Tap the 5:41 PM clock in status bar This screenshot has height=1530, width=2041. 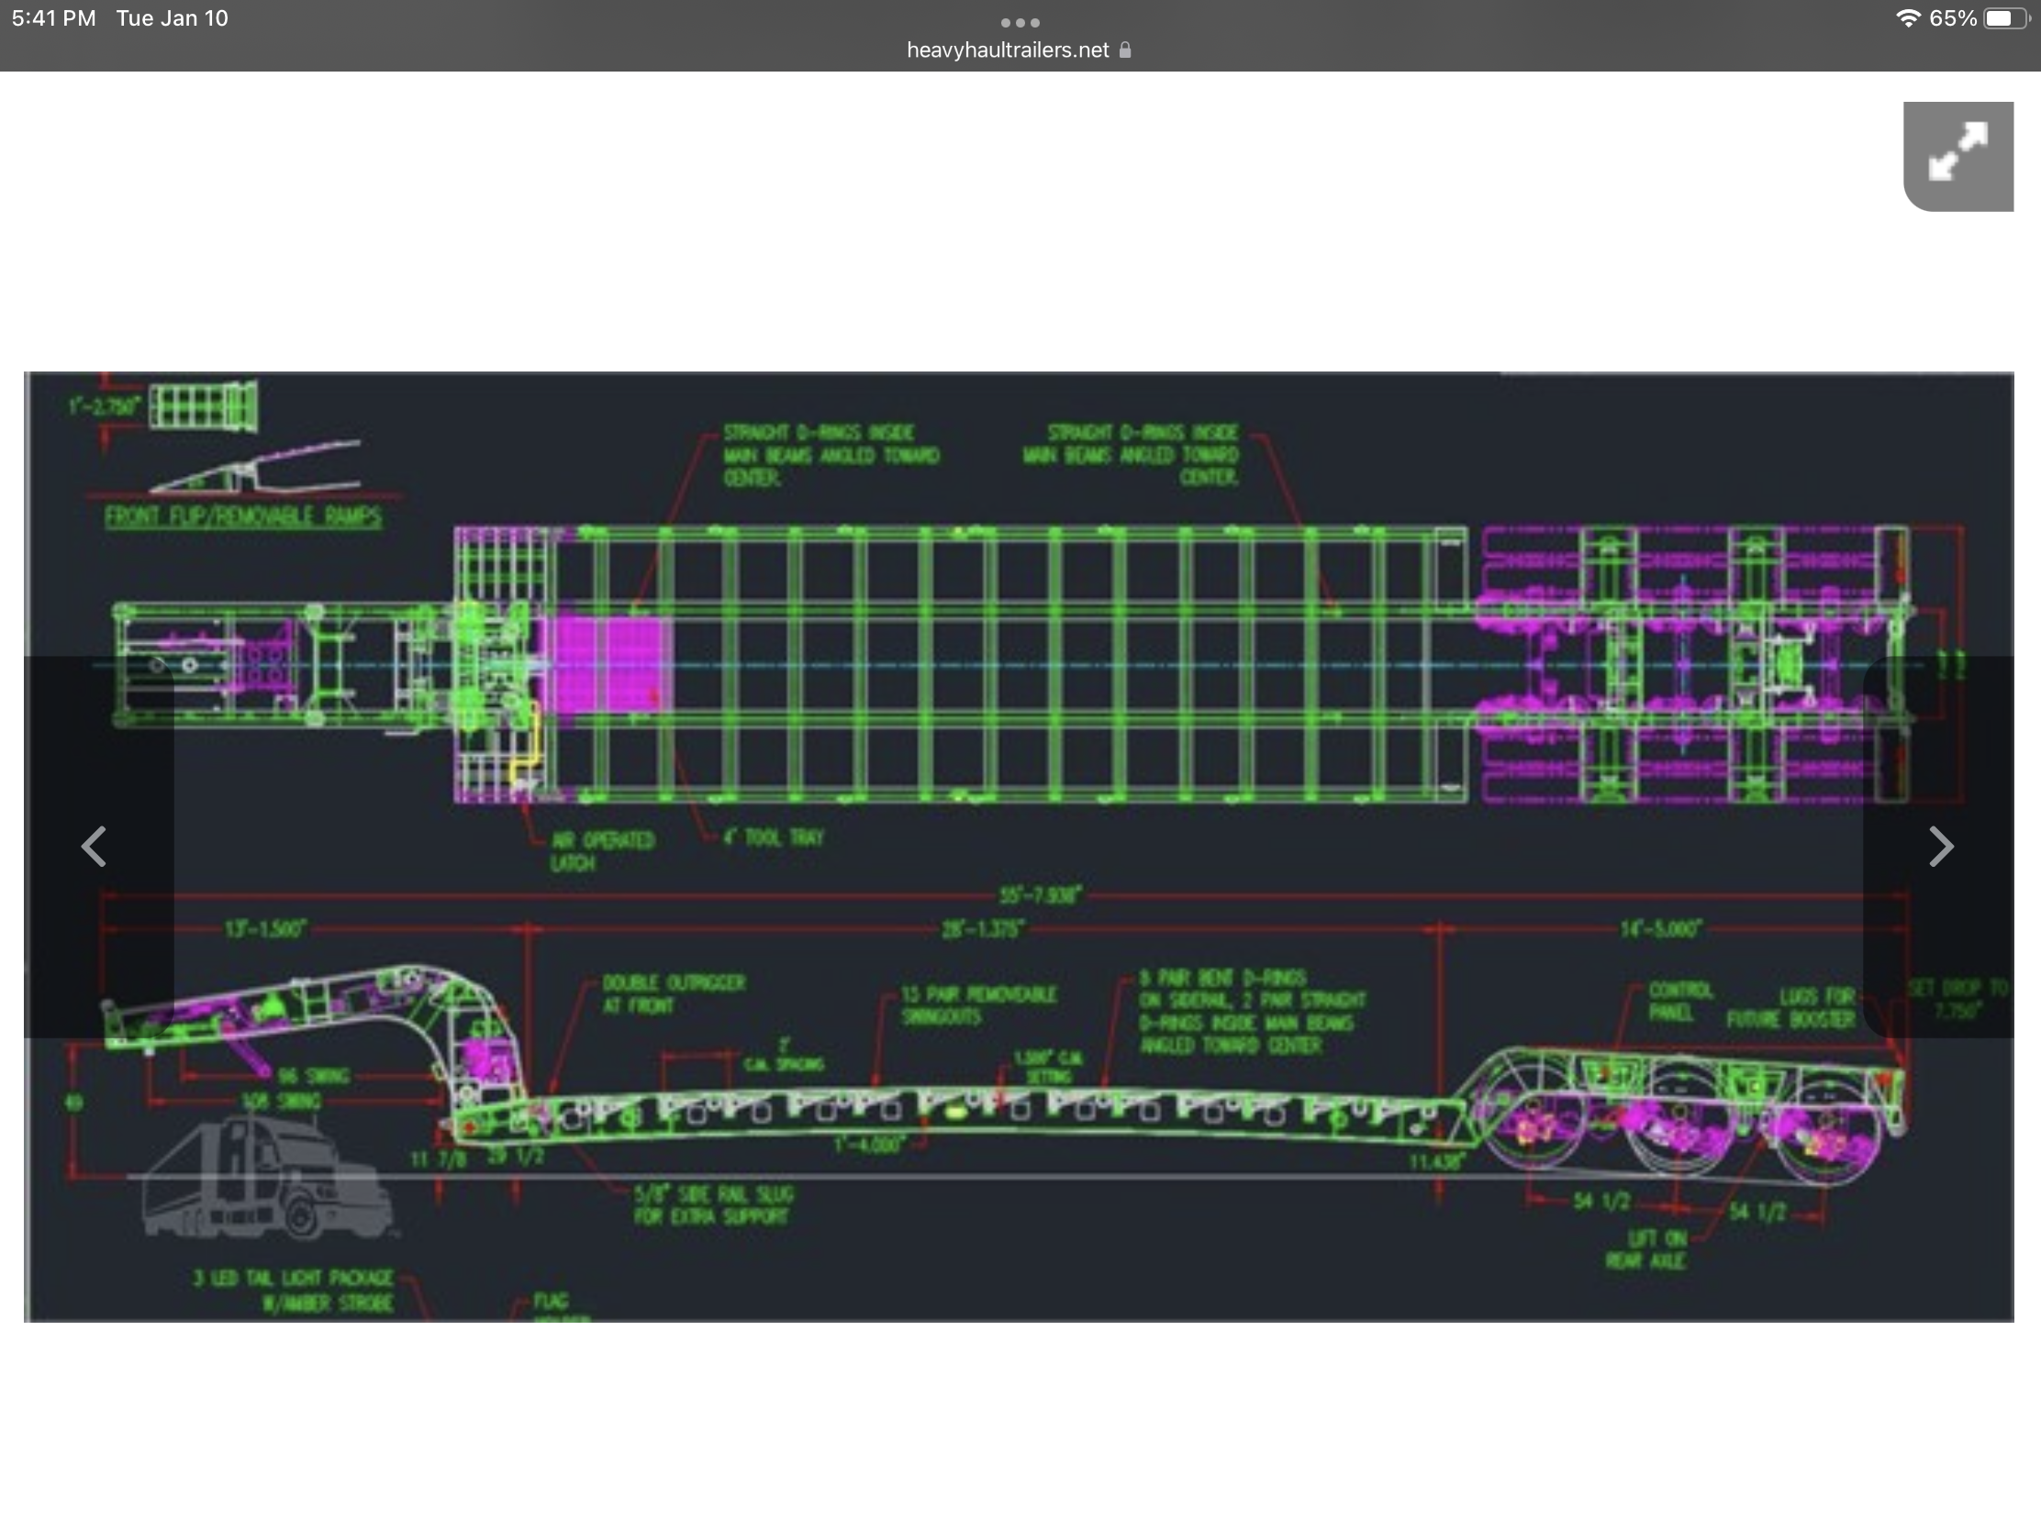point(53,18)
